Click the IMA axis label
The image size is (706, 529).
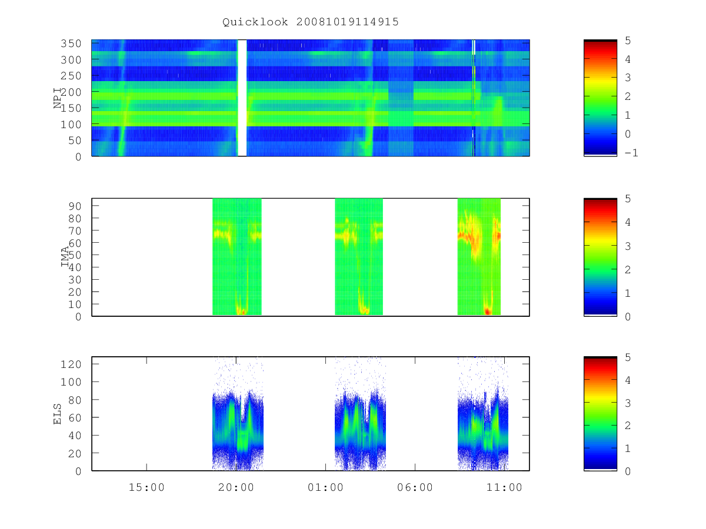(x=65, y=257)
